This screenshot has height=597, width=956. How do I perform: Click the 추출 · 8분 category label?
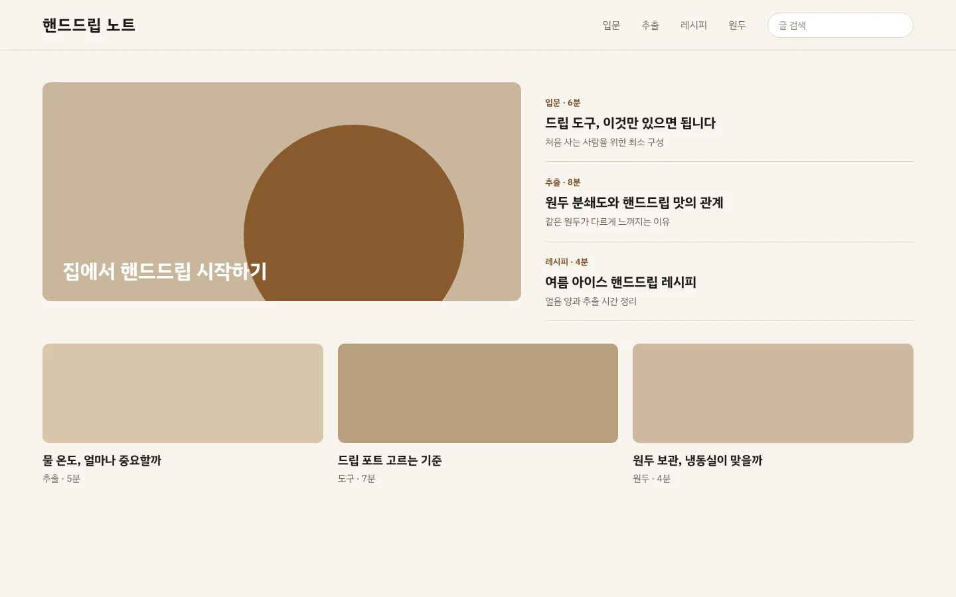tap(563, 182)
